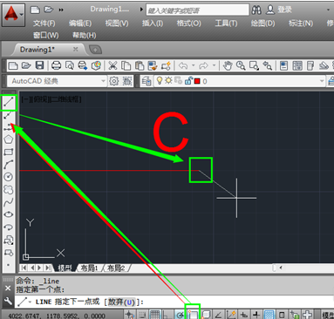Image resolution: width=334 pixels, height=319 pixels.
Task: Toggle the layer on/off light bulb
Action: tap(160, 80)
